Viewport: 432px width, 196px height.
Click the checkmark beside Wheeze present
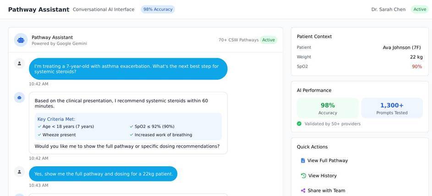coord(39,135)
